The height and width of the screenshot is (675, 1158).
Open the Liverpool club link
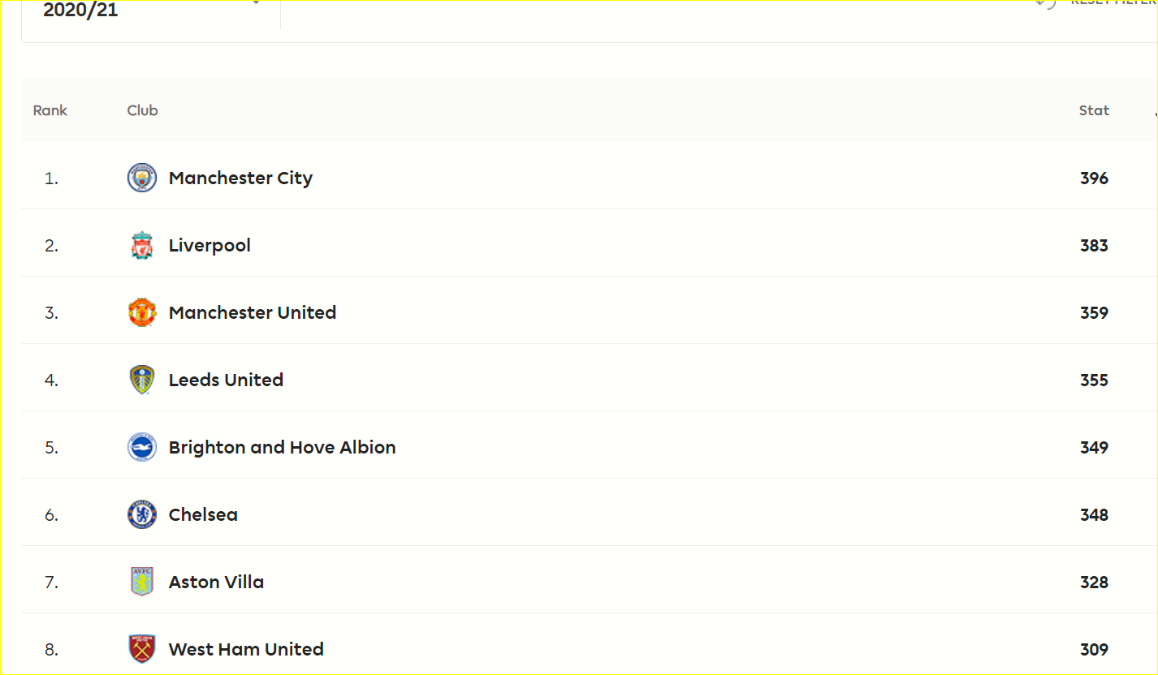pos(210,245)
